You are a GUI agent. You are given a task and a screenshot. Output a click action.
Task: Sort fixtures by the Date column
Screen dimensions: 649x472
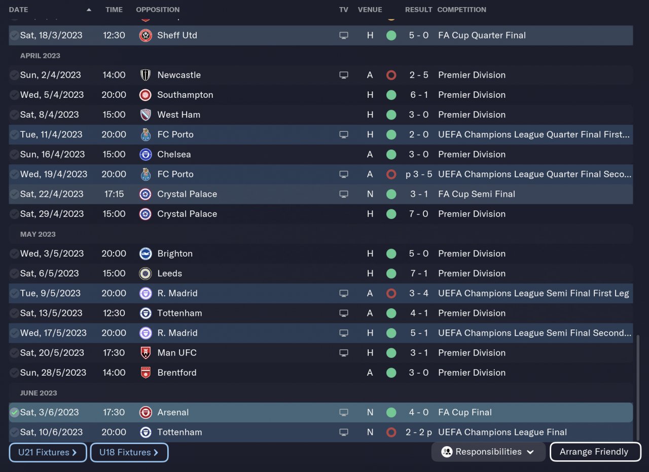pyautogui.click(x=19, y=10)
